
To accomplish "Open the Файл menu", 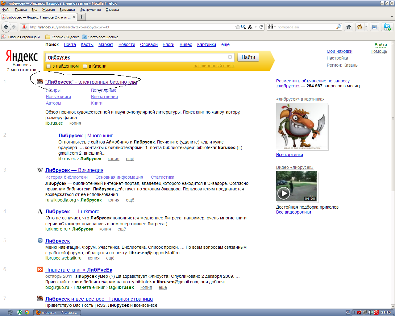I will (x=6, y=10).
